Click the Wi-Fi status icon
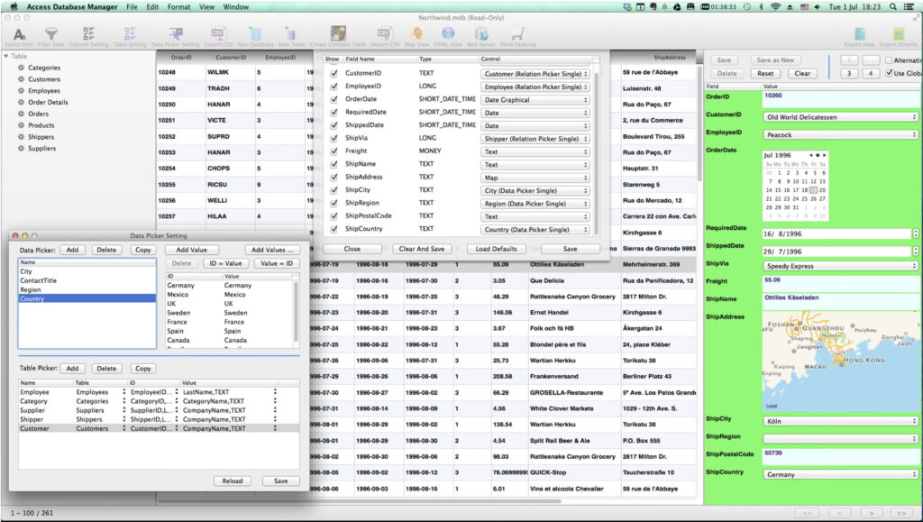 (x=775, y=7)
